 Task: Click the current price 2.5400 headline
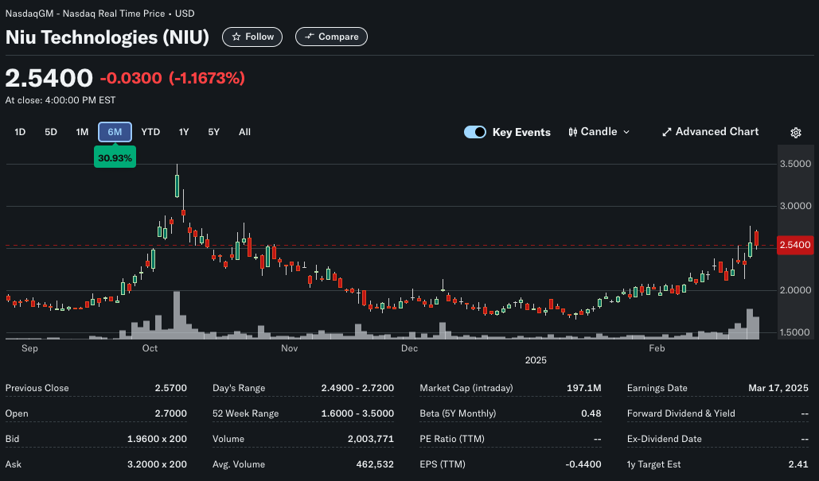point(49,78)
